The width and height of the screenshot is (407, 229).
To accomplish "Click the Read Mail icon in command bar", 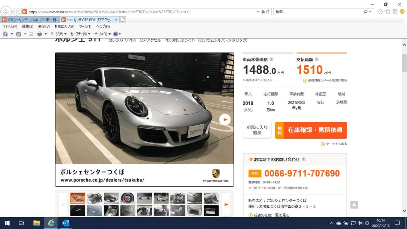I will 31,34.
